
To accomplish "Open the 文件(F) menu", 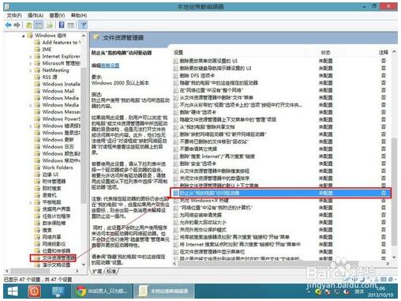I will 14,16.
